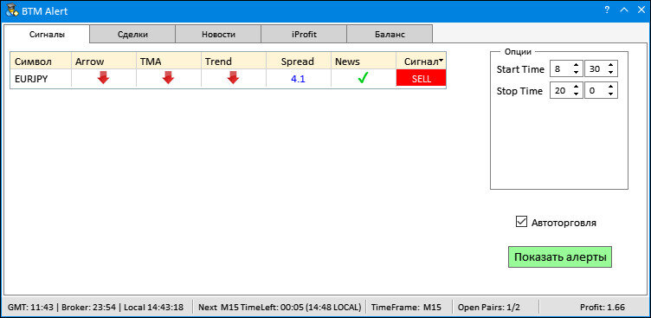This screenshot has height=318, width=651.
Task: Click the 4.1 spread value
Action: coord(298,79)
